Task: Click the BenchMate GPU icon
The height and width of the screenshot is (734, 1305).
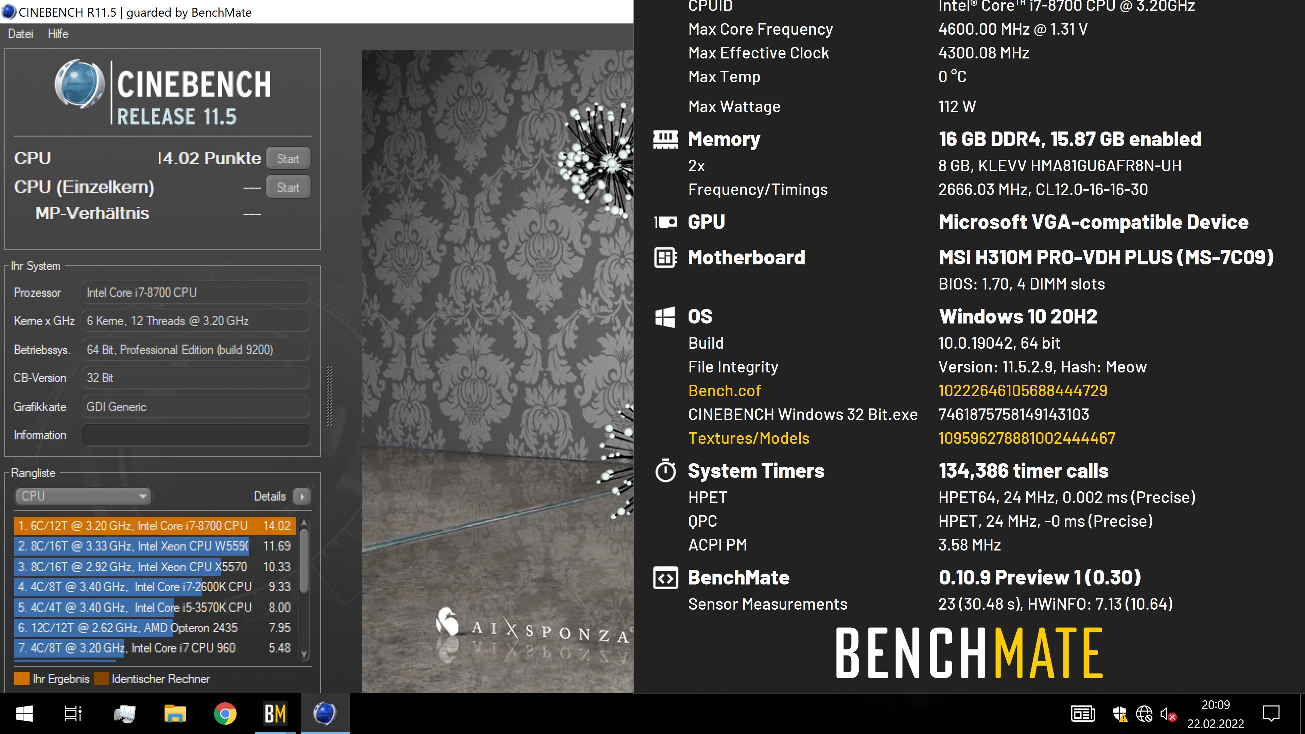Action: point(665,222)
